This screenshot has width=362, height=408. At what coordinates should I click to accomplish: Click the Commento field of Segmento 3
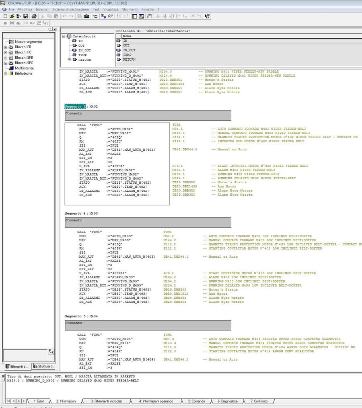click(148, 115)
